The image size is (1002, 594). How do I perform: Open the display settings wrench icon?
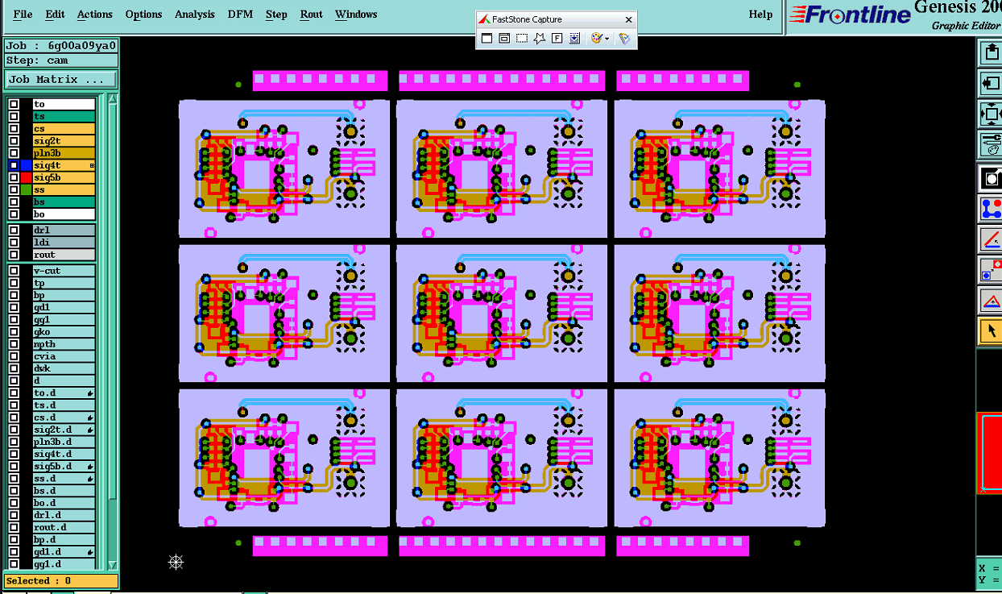[991, 144]
